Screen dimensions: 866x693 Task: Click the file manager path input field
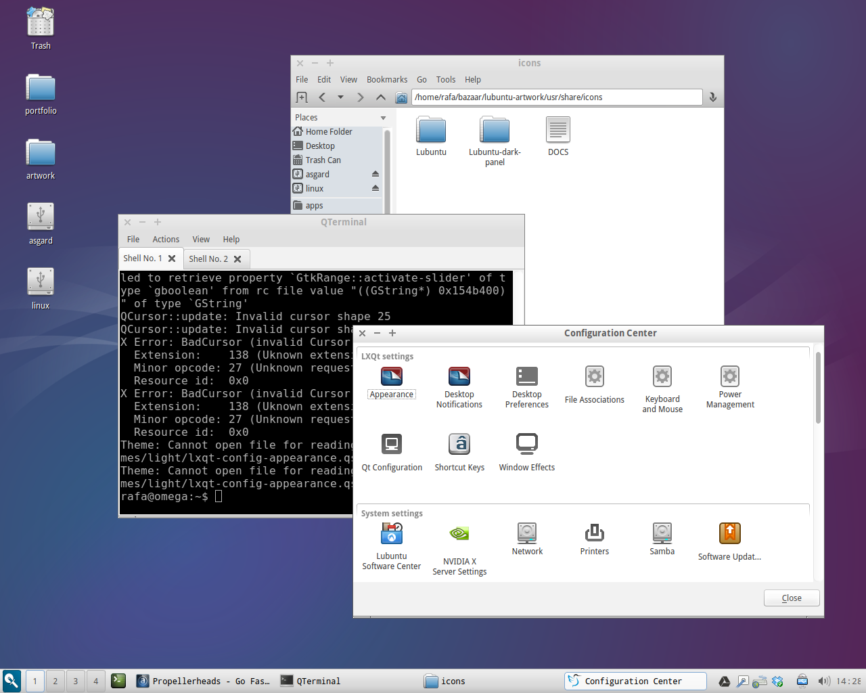pos(556,97)
